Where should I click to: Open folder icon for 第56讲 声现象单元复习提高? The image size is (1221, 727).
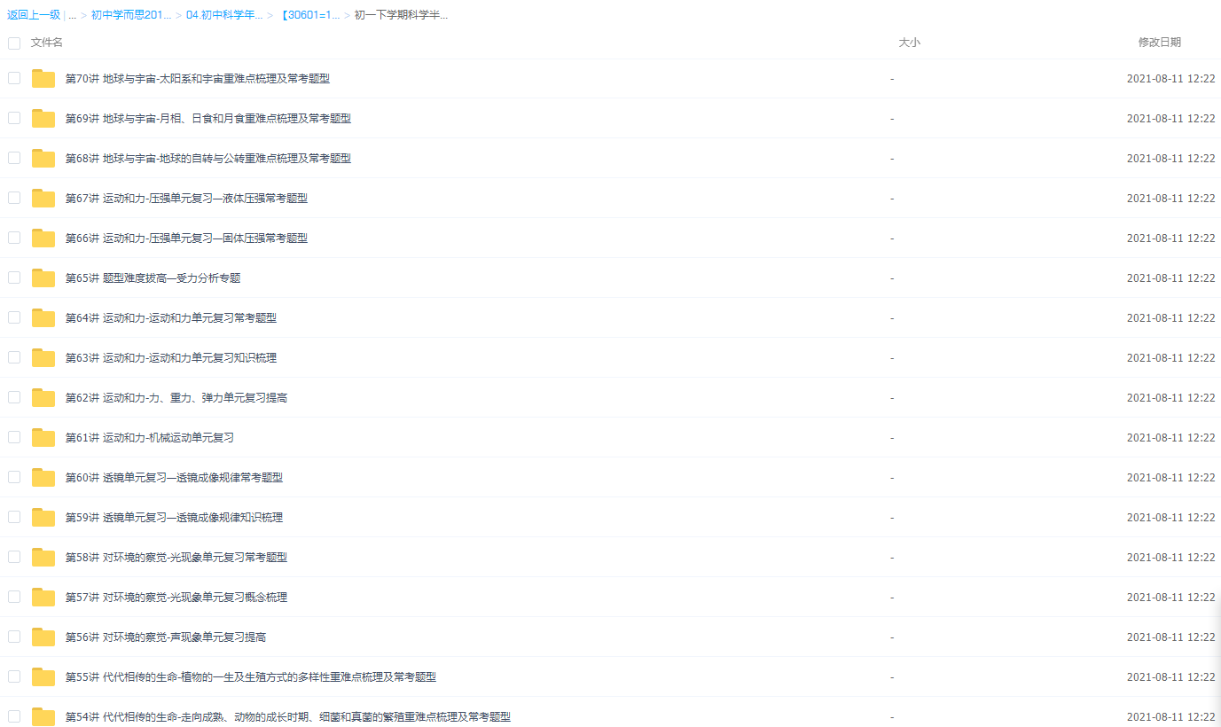click(43, 637)
